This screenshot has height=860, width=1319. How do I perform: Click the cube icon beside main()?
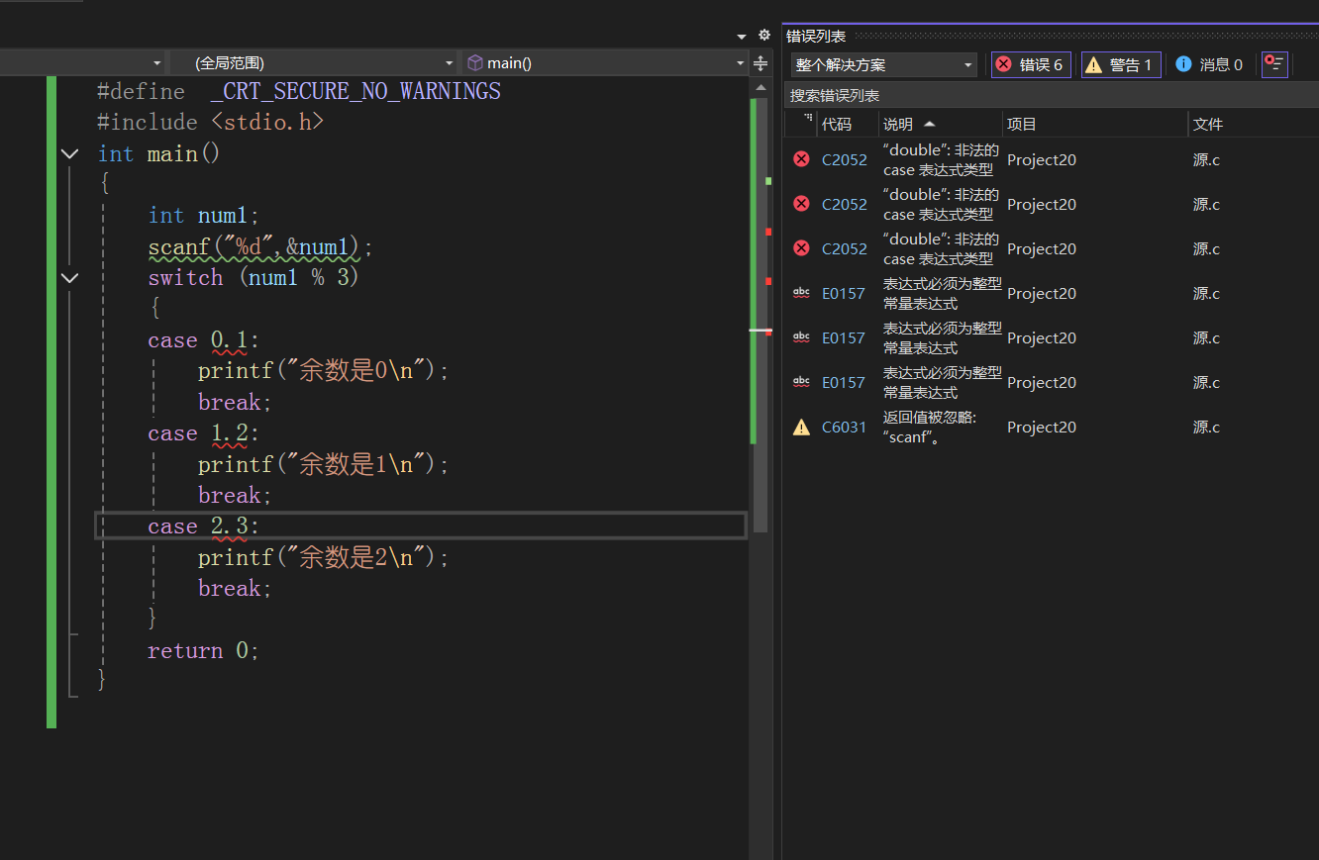475,63
